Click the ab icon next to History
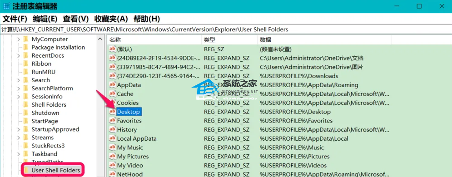Screen dimensions: 452x177 coord(112,129)
